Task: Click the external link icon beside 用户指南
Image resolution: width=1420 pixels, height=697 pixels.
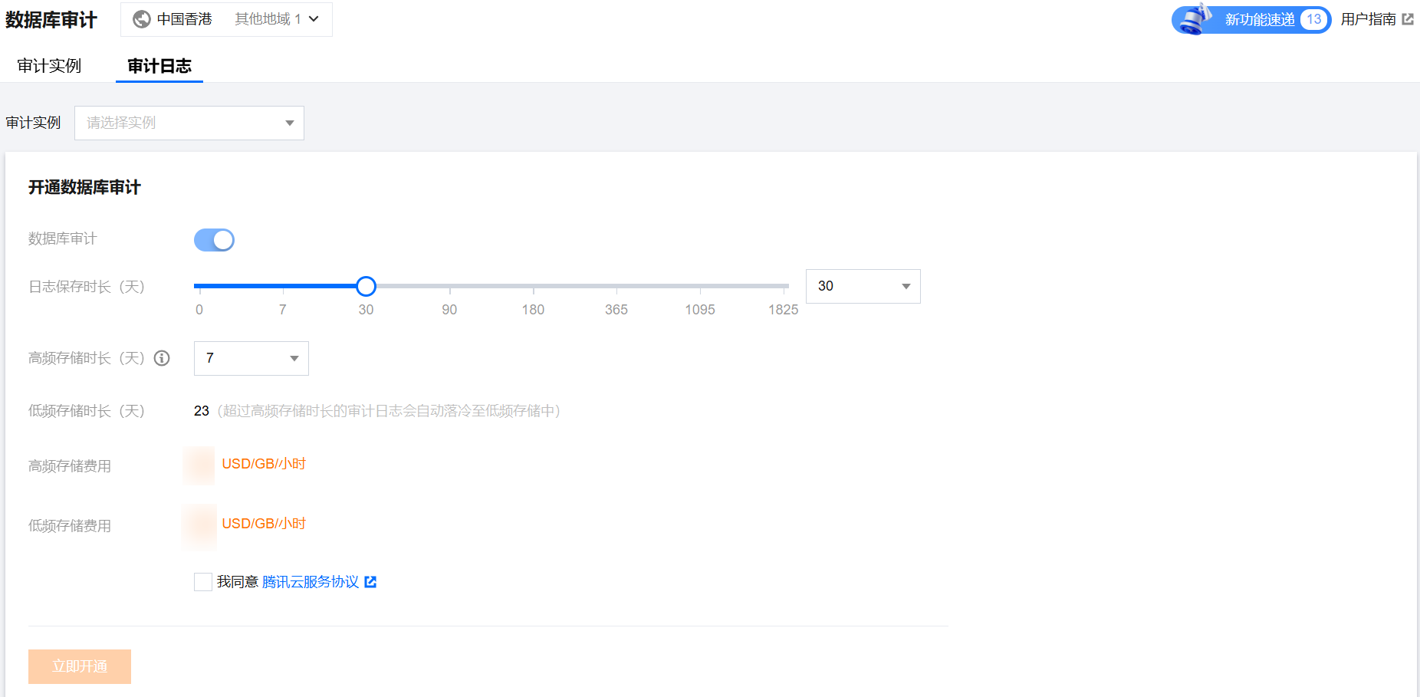Action: 1408,19
